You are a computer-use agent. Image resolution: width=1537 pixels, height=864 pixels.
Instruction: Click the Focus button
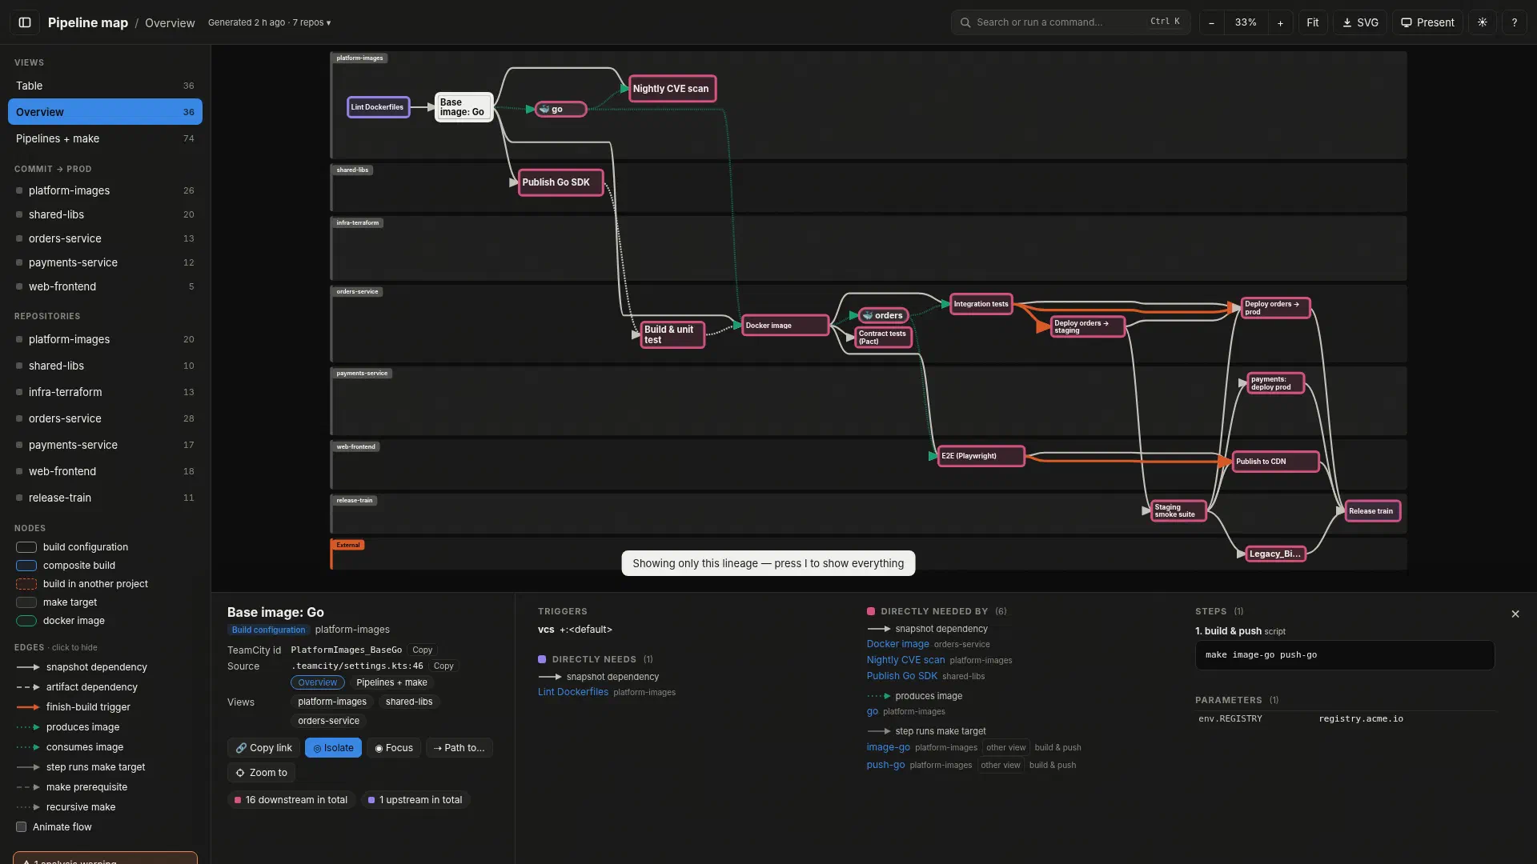(394, 747)
